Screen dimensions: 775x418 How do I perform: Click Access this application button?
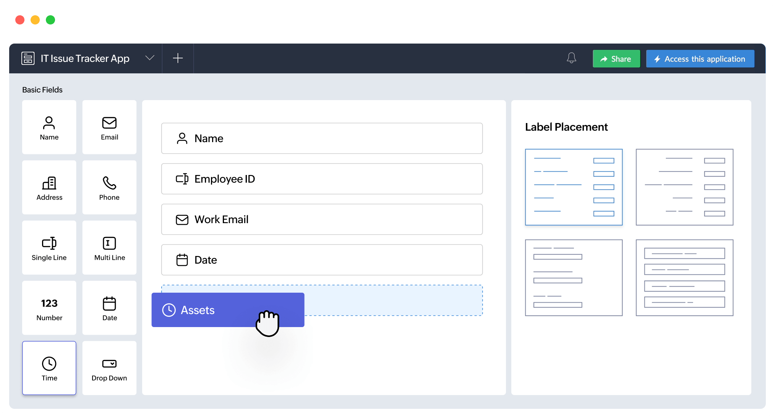pyautogui.click(x=700, y=59)
